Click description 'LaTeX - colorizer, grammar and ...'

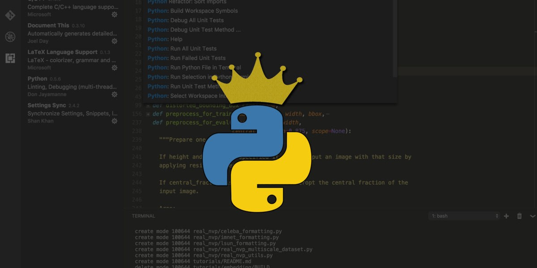72,60
